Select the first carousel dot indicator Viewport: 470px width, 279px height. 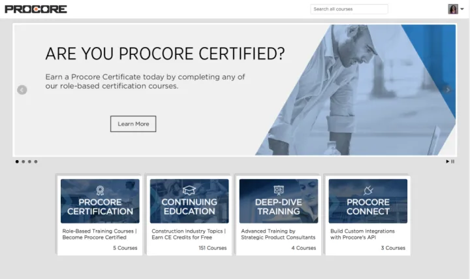click(17, 161)
